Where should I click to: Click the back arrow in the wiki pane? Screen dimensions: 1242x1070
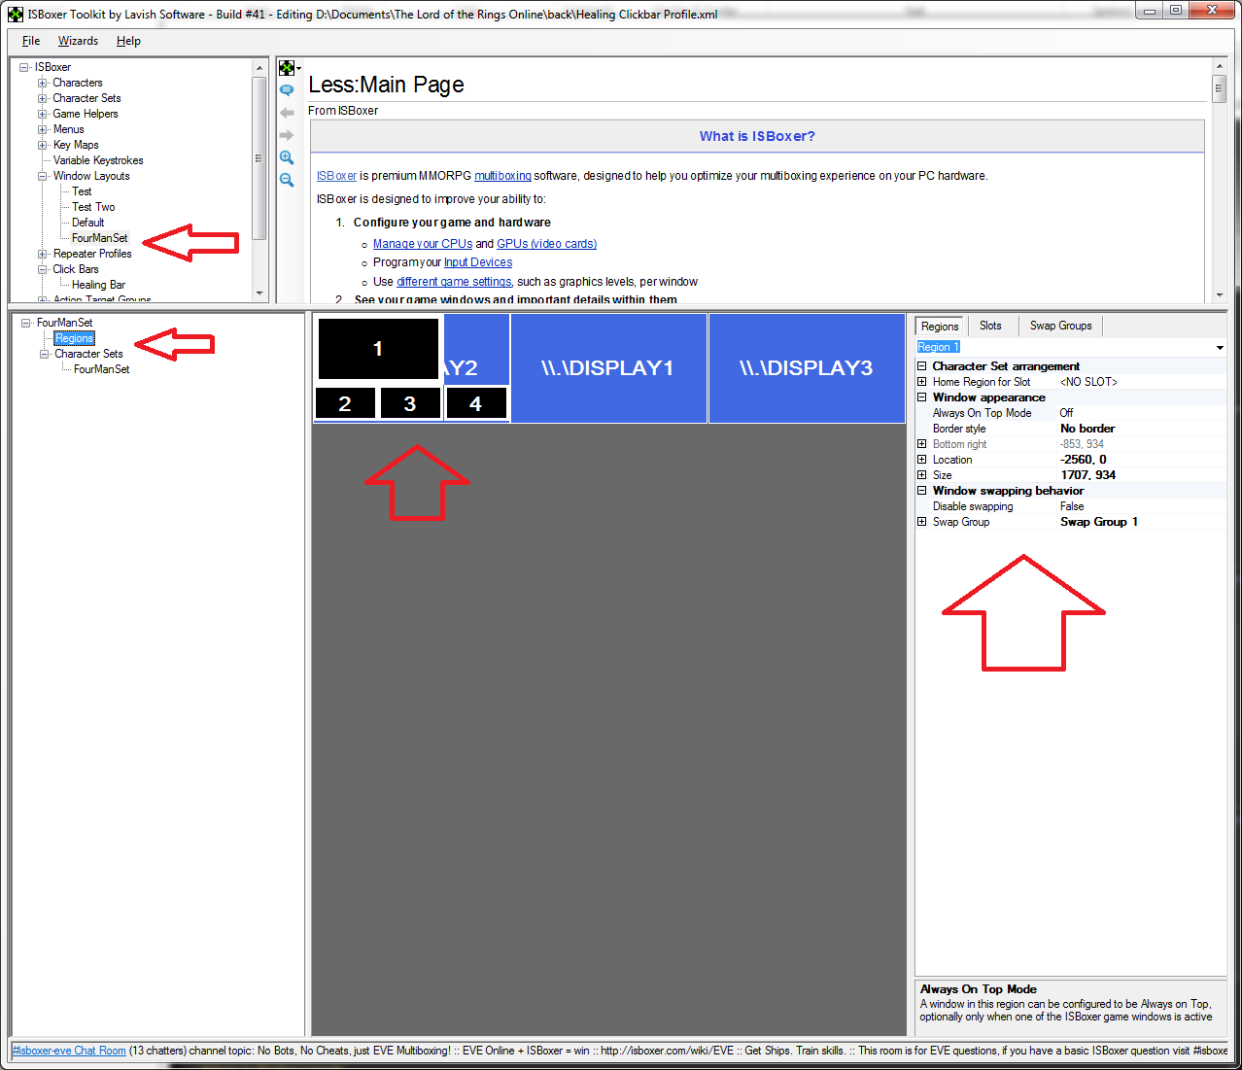pos(287,113)
